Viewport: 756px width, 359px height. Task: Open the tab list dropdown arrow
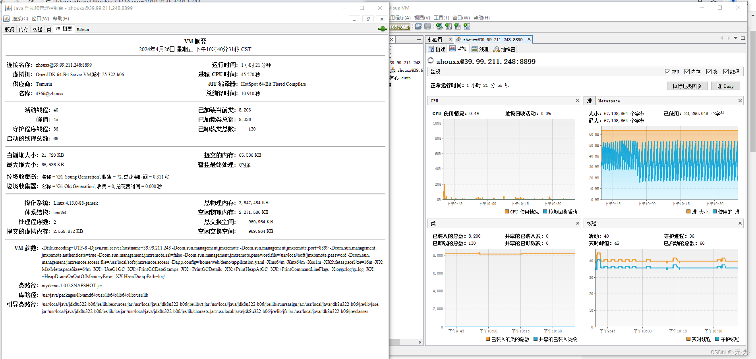click(x=735, y=38)
